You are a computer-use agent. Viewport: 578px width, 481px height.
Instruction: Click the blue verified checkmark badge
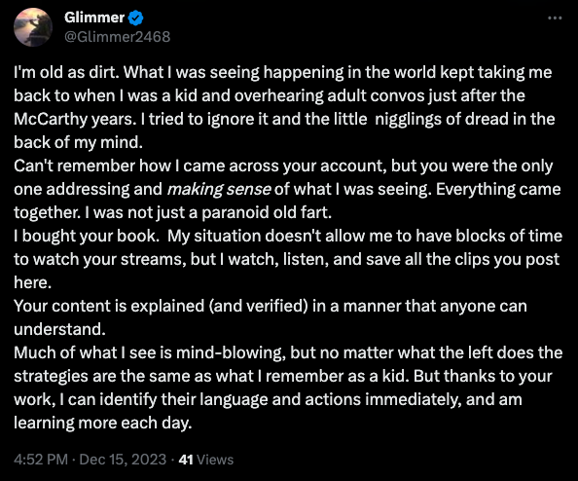136,18
